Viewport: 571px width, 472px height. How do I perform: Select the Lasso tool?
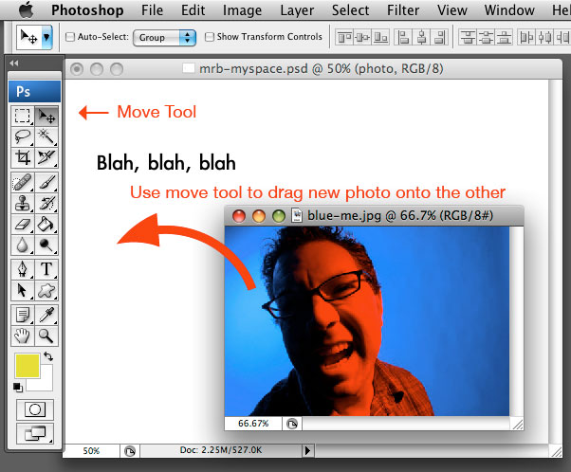click(23, 136)
